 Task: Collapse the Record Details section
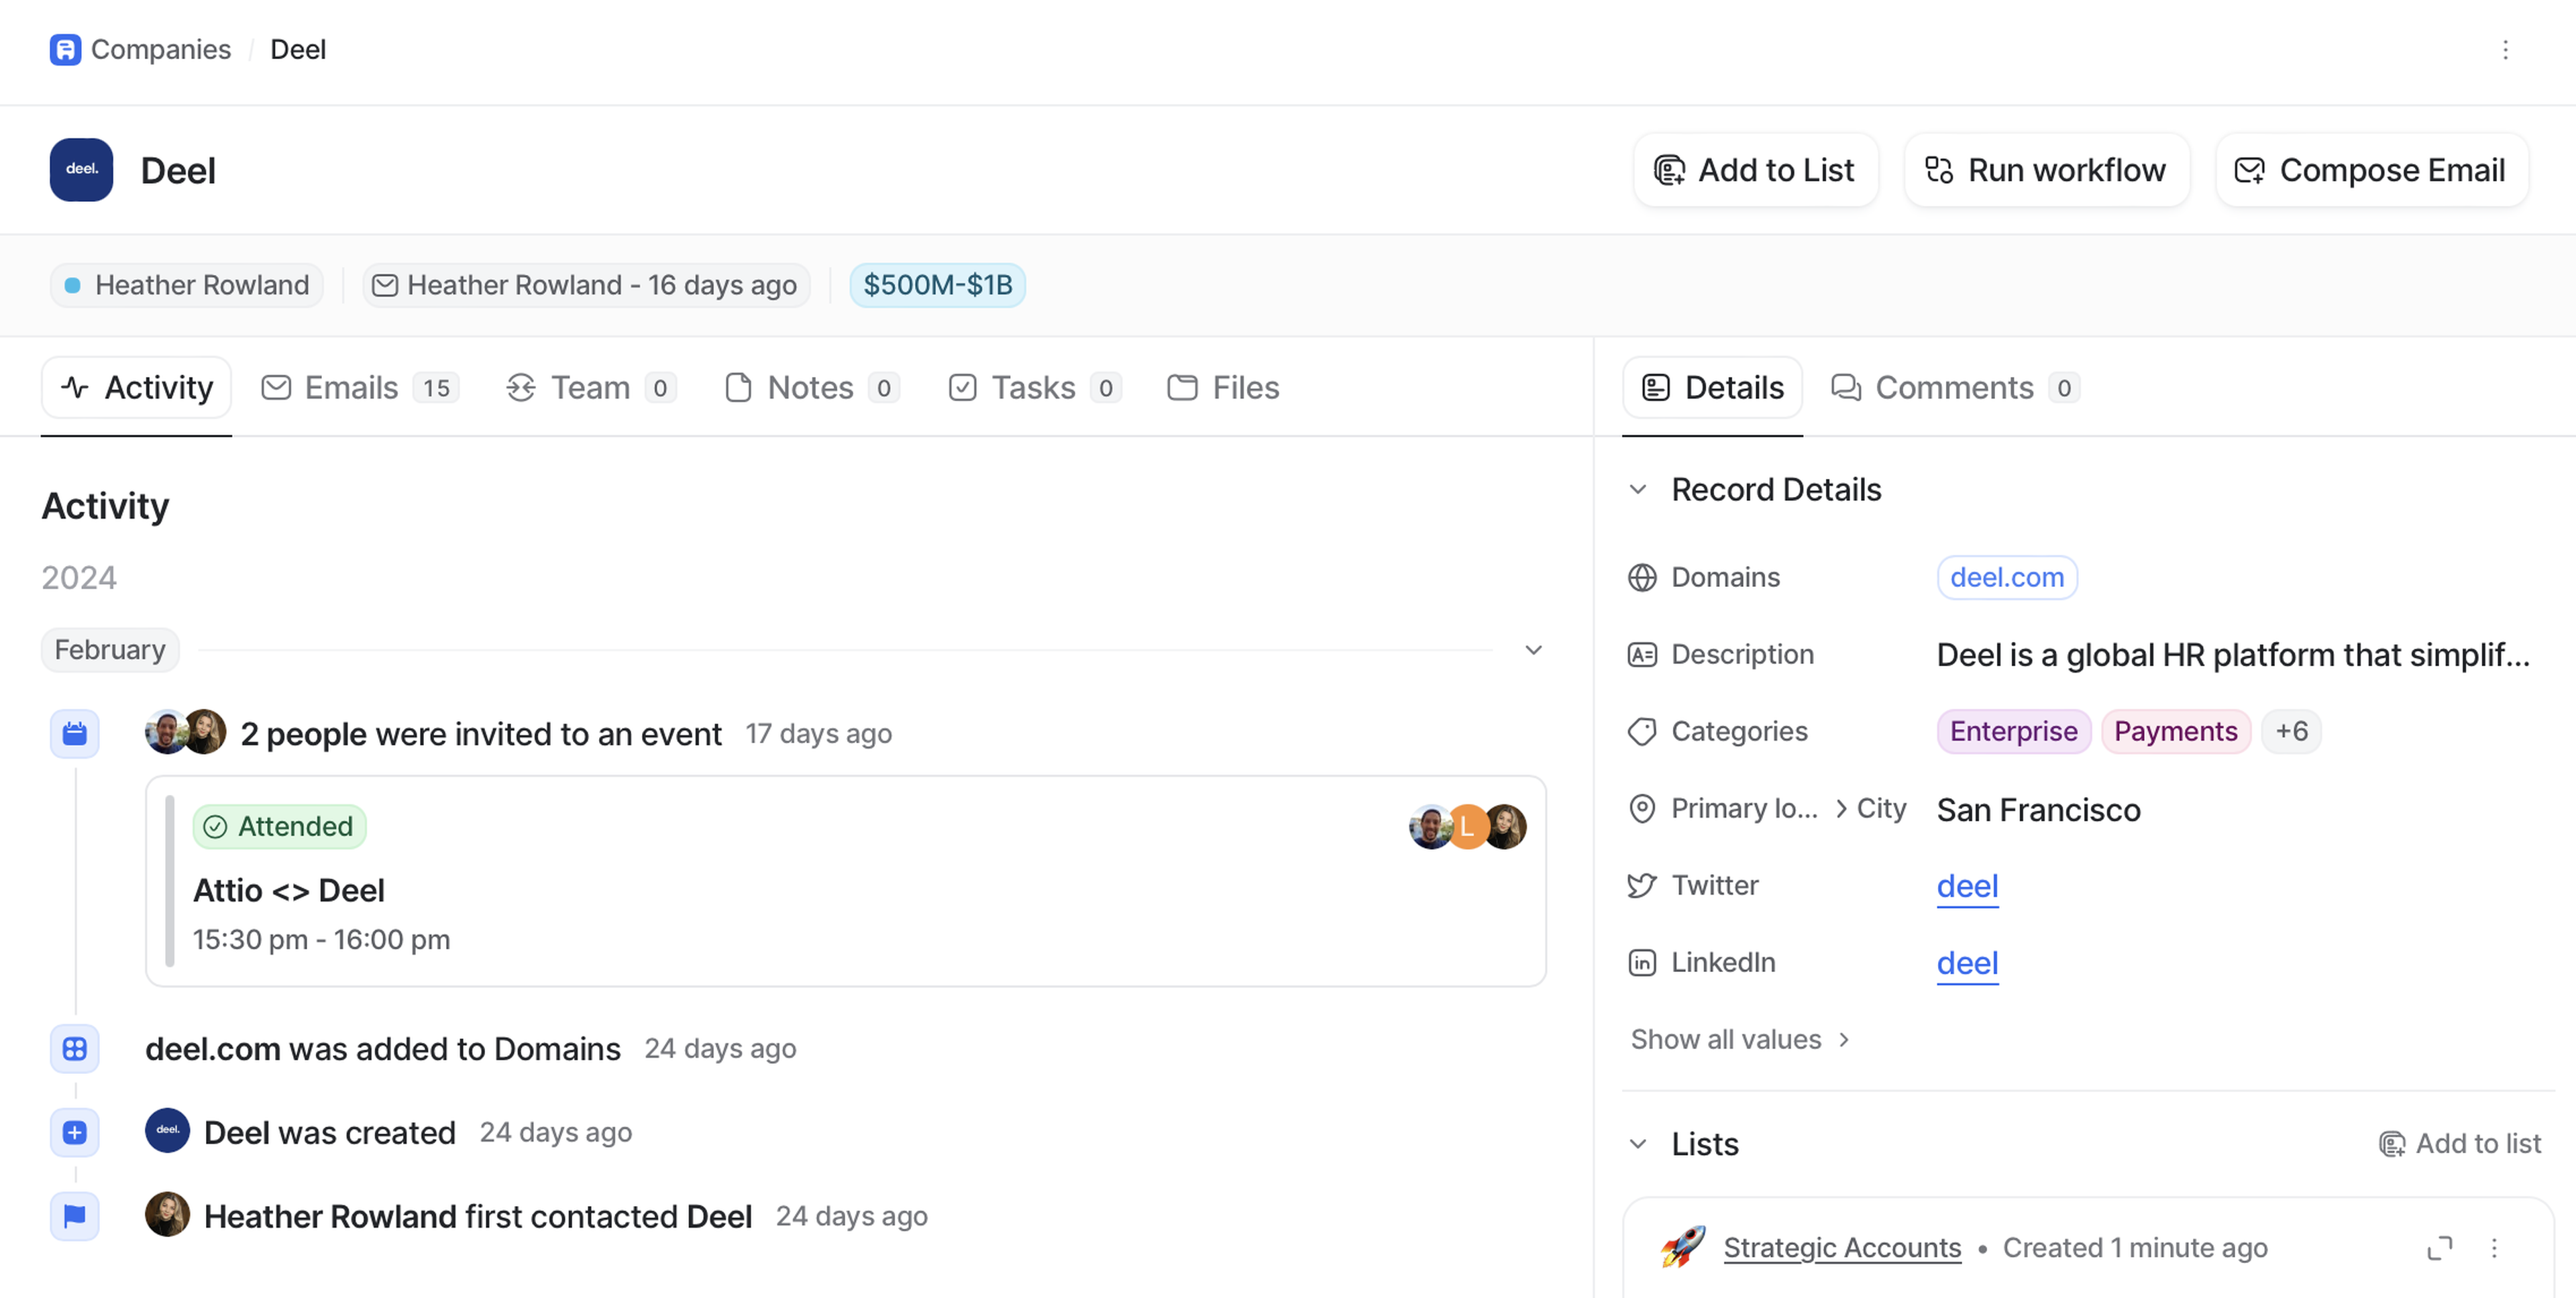pyautogui.click(x=1638, y=490)
